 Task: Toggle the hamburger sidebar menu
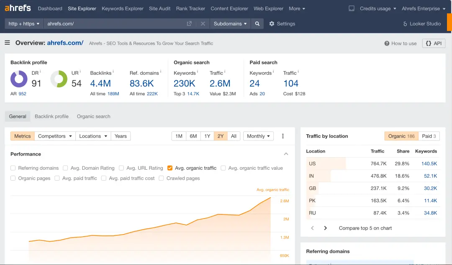tap(7, 43)
